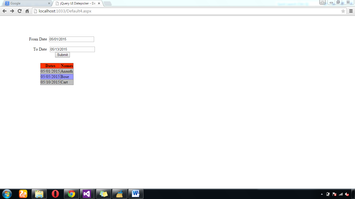This screenshot has width=355, height=199.
Task: Open the browser home page icon
Action: point(27,11)
